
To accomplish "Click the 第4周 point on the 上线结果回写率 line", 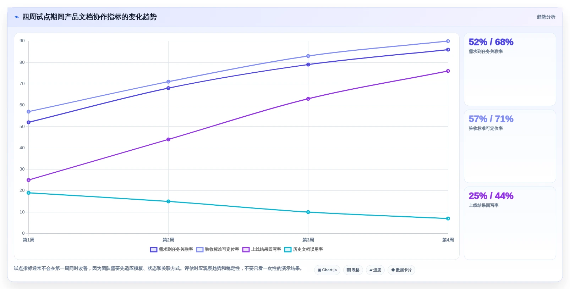I will 448,71.
